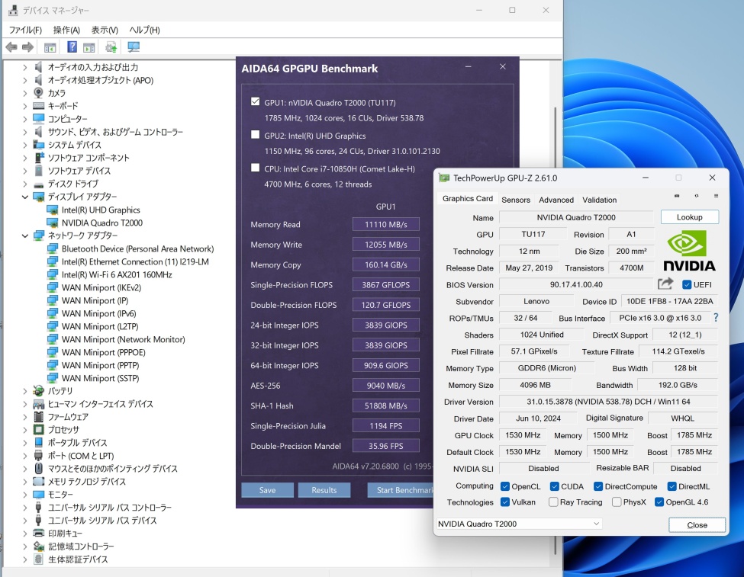The width and height of the screenshot is (744, 577).
Task: Select Bluetooth Device (Personal Area Network) adapter
Action: (x=137, y=249)
